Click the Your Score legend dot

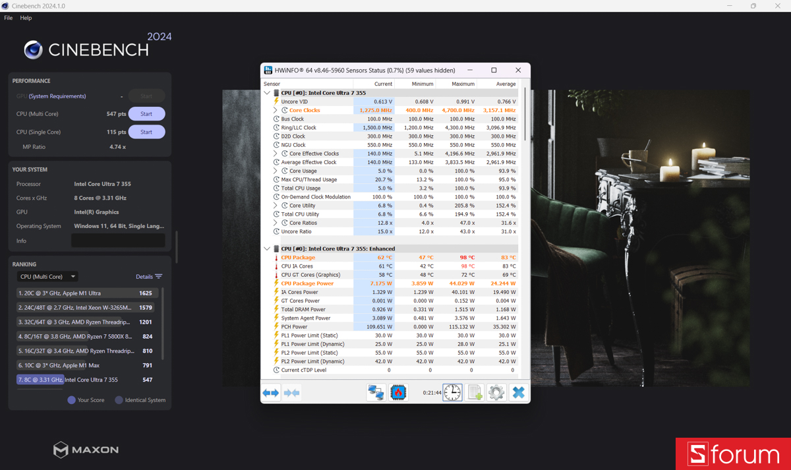[71, 399]
